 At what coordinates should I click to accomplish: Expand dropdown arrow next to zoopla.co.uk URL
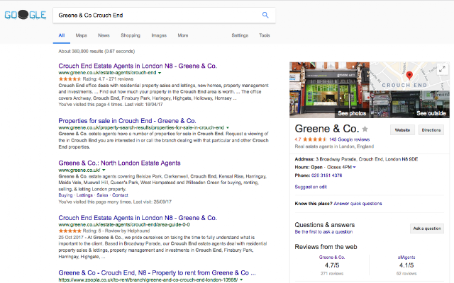[241, 280]
